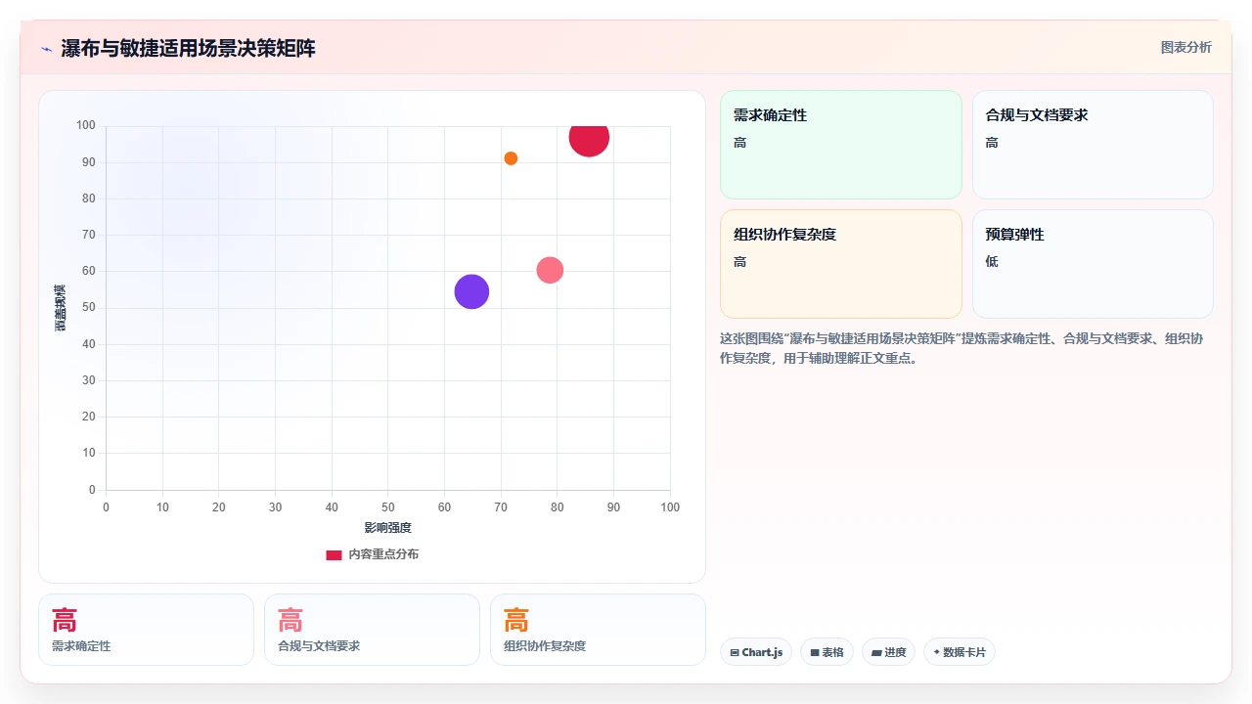
Task: Select the Chart.js tag
Action: pyautogui.click(x=756, y=652)
